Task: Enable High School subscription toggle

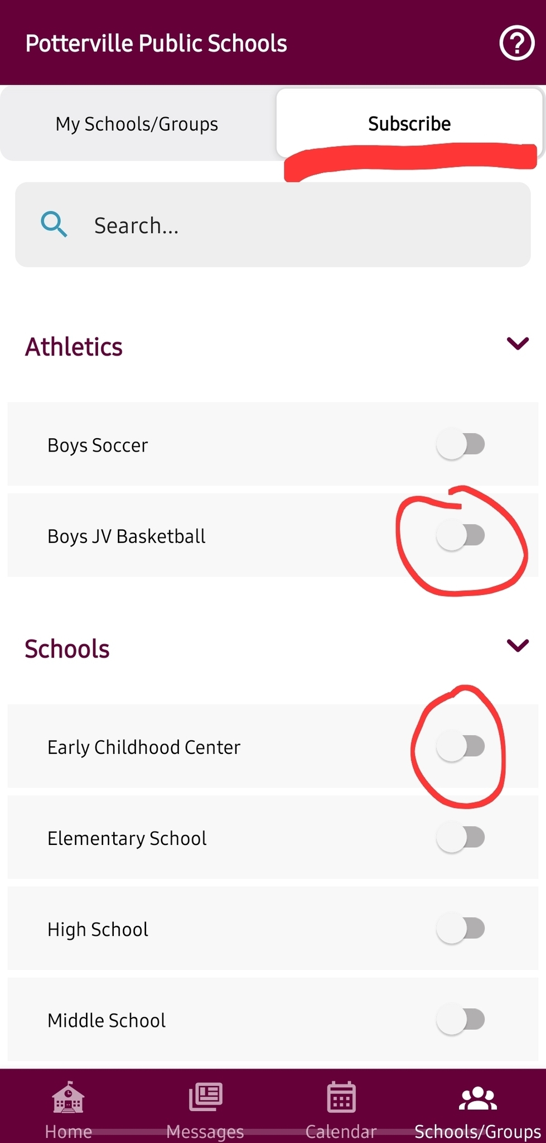Action: (461, 929)
